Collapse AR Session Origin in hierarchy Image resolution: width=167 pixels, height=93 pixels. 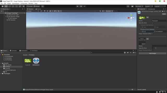(x=6, y=17)
